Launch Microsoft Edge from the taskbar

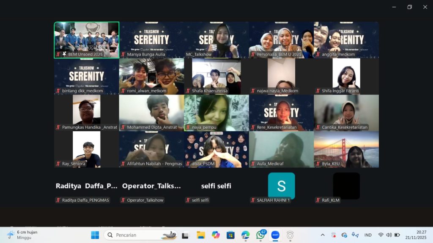(246, 235)
